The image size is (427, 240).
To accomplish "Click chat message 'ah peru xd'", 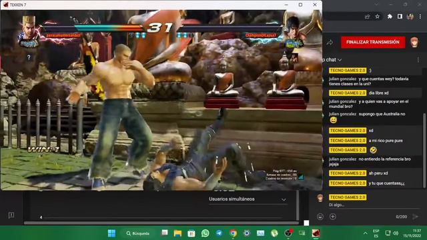I will [x=378, y=173].
